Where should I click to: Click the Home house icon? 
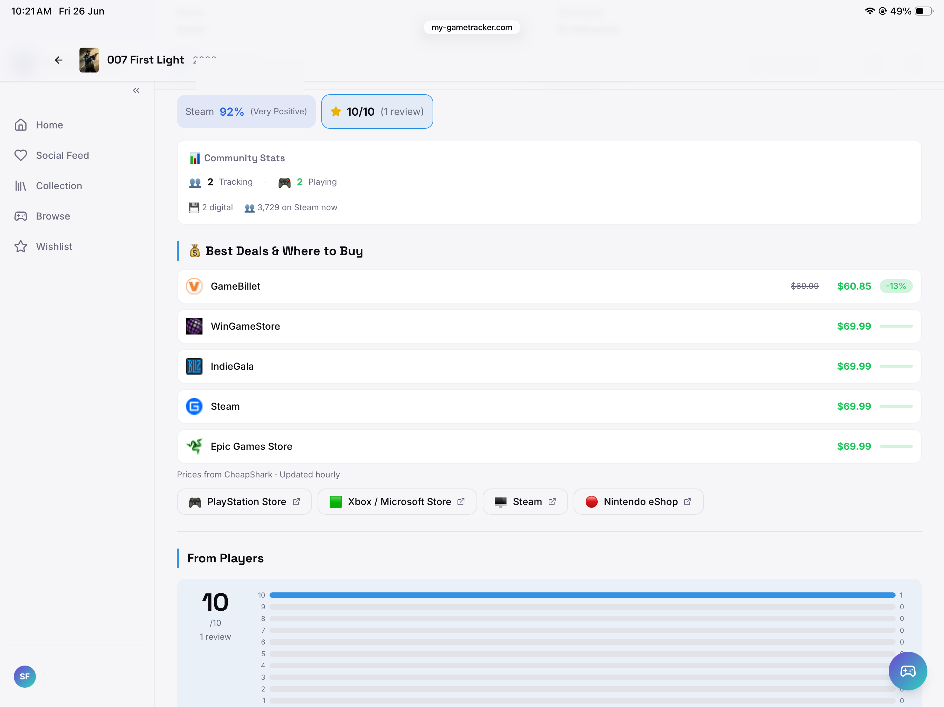tap(20, 125)
